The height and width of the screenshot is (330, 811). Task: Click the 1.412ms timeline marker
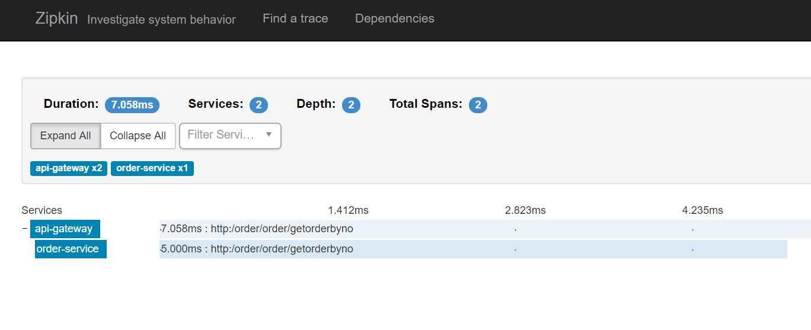coord(348,210)
